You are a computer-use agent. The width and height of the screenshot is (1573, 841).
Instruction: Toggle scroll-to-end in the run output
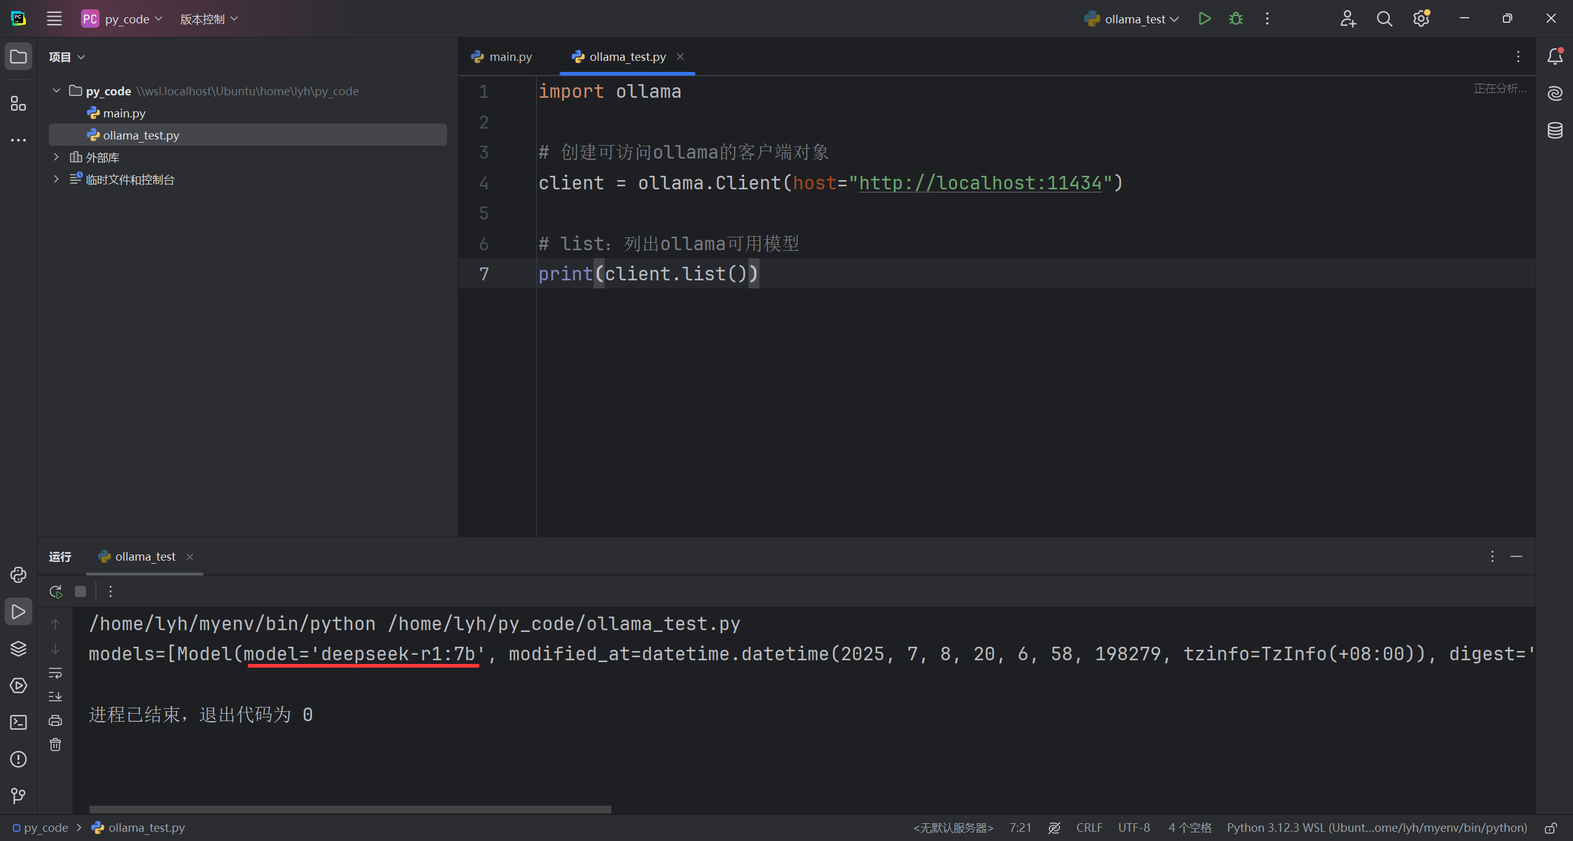click(x=55, y=696)
